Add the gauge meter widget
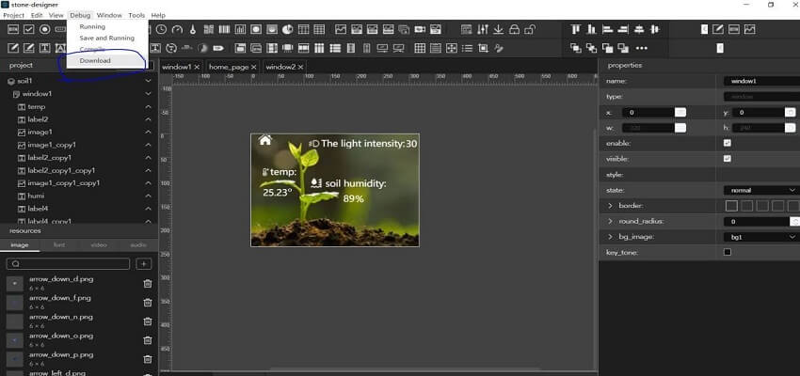This screenshot has width=800, height=376. click(177, 29)
